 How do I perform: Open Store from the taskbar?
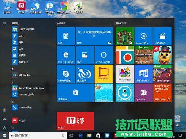(98, 136)
